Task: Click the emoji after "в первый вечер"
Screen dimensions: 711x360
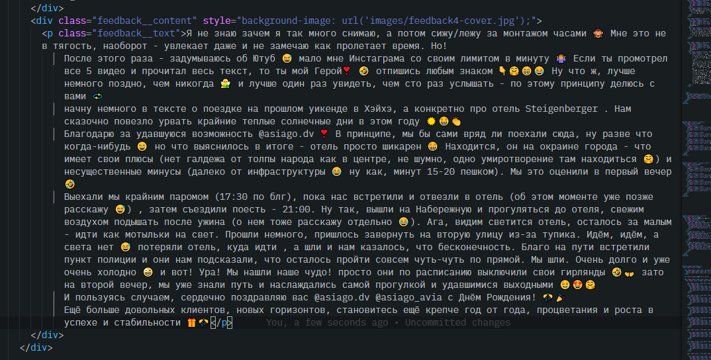Action: tap(70, 185)
